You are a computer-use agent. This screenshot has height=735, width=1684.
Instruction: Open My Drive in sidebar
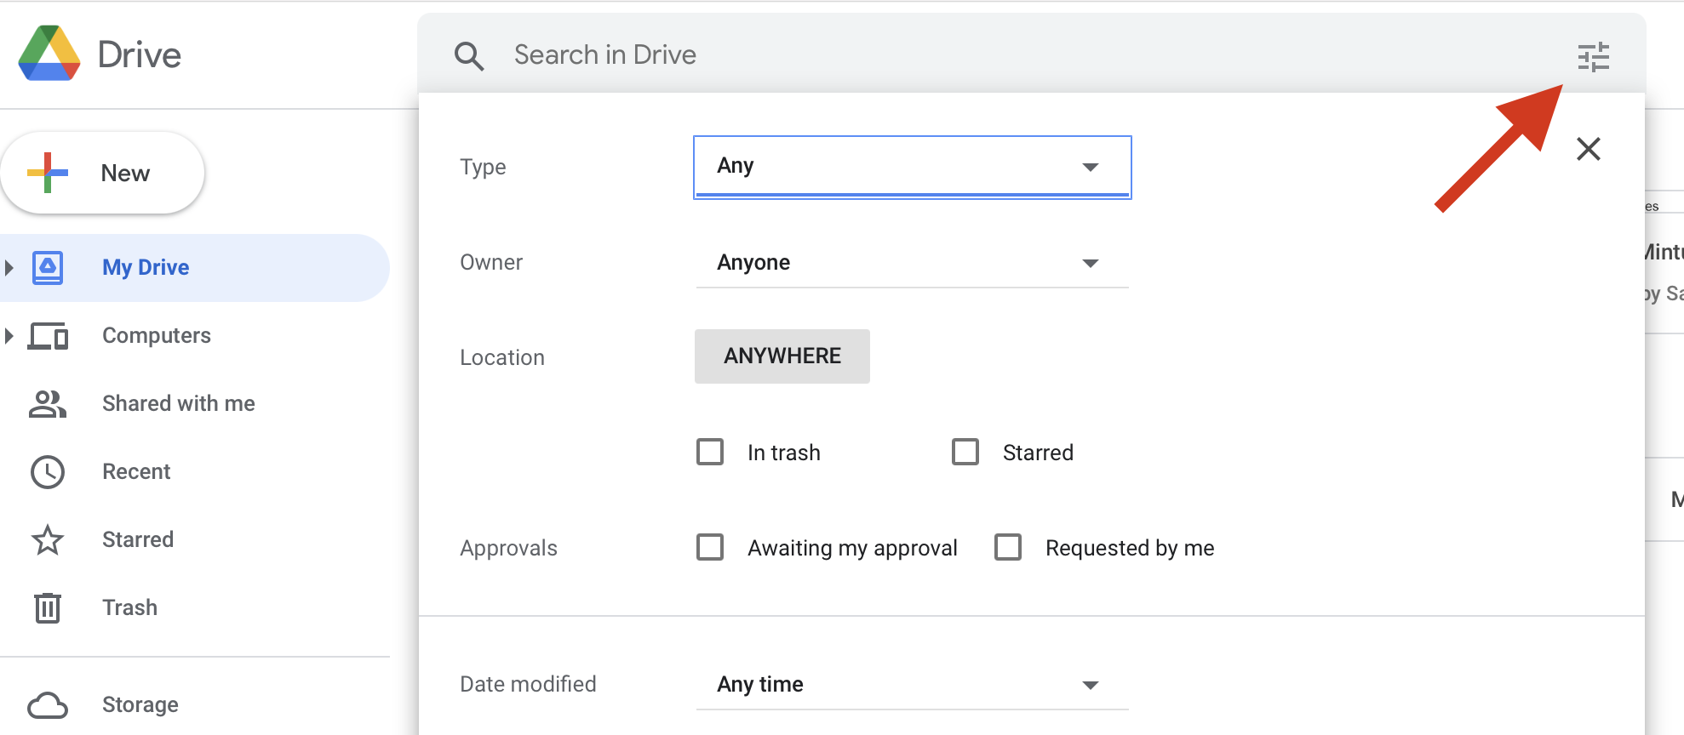pos(195,268)
